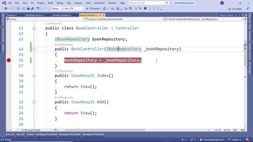Open the Git menu
The height and width of the screenshot is (142, 253).
point(32,3)
